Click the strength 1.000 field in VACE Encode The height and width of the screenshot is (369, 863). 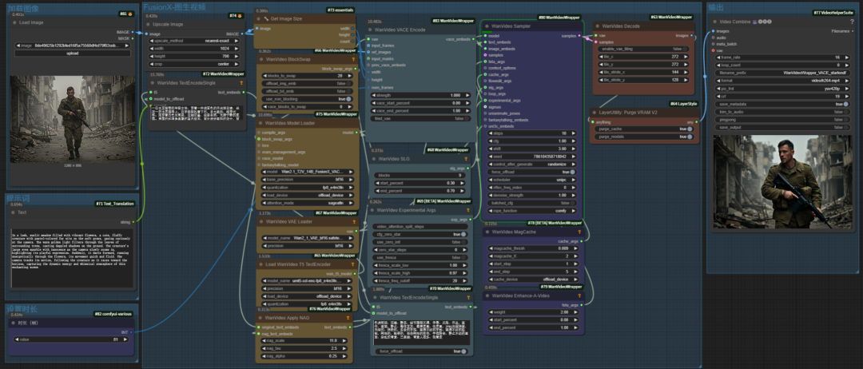(420, 95)
